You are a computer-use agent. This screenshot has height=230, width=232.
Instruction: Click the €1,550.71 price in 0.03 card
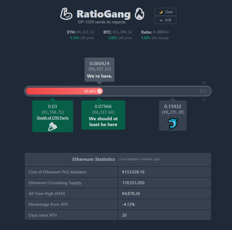pyautogui.click(x=53, y=112)
